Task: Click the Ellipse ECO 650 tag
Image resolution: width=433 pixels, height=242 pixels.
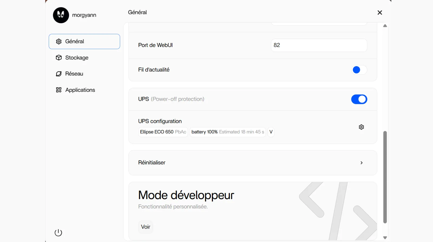Action: pyautogui.click(x=163, y=132)
